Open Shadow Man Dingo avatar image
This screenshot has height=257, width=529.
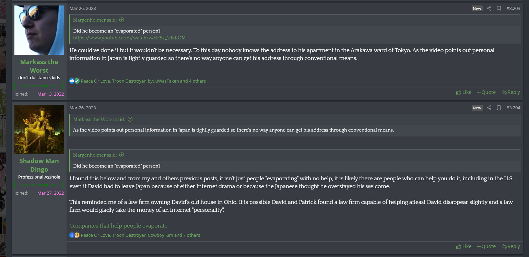39,130
